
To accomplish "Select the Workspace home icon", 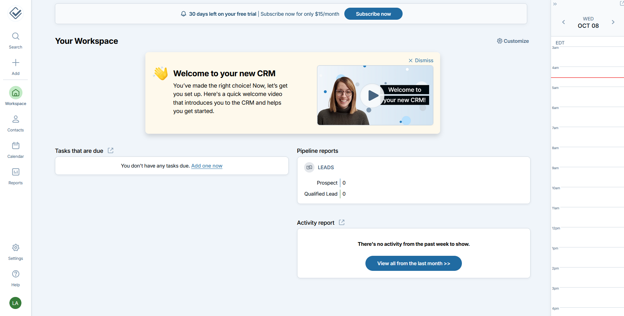I will pos(15,93).
